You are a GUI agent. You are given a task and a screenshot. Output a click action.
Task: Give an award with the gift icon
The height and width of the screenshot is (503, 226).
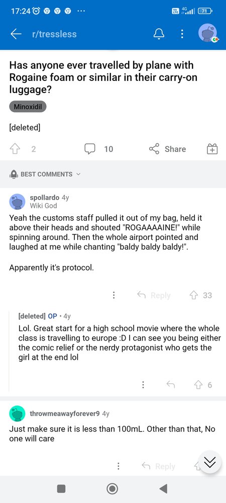212,149
